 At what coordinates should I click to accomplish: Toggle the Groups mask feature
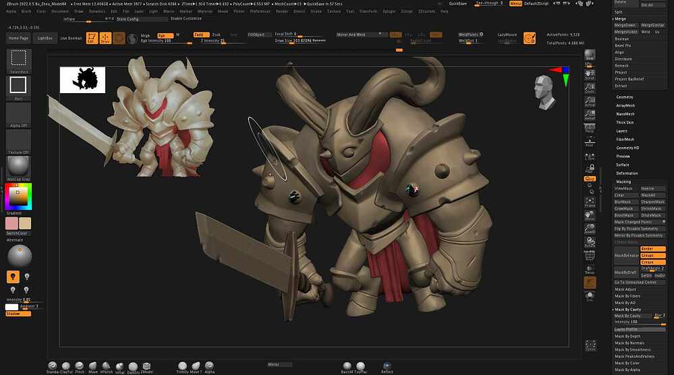click(x=652, y=256)
